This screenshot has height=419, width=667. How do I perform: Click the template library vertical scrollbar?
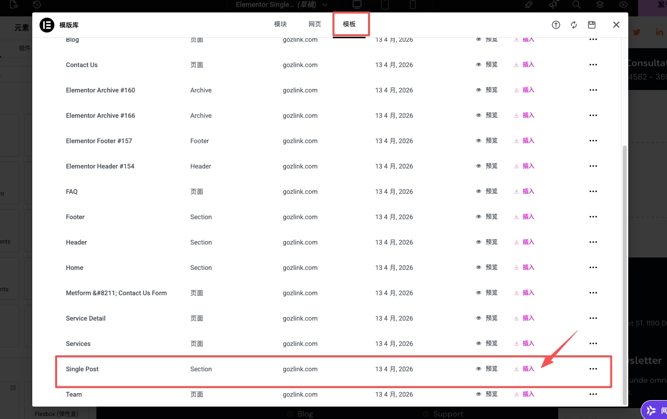[625, 275]
